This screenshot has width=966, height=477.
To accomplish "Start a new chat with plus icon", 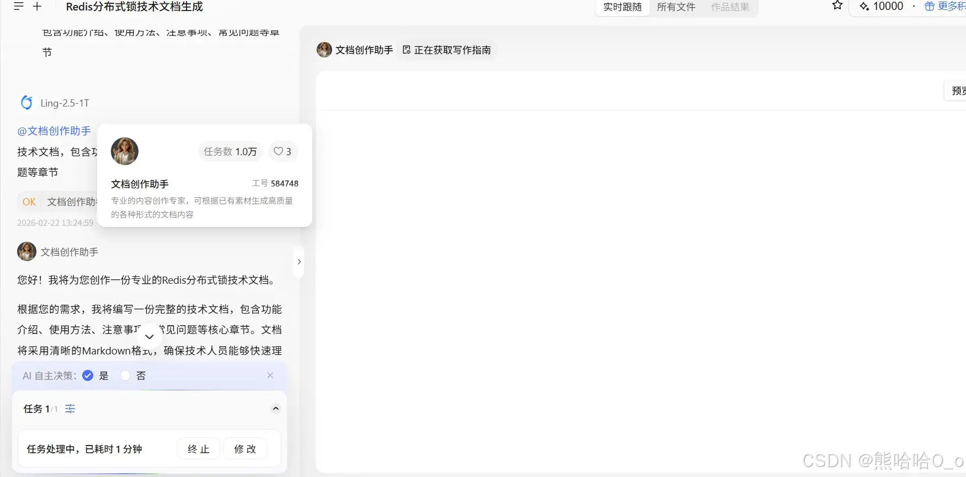I will [38, 7].
